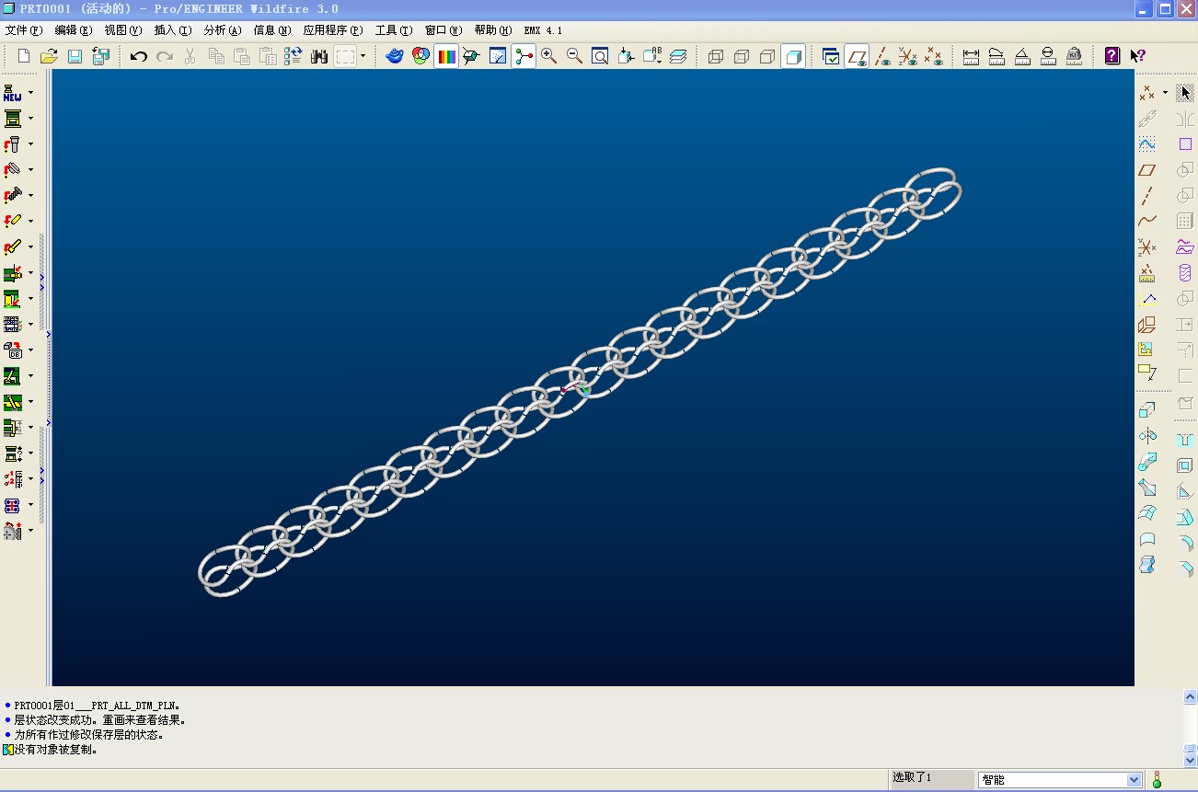1198x792 pixels.
Task: Toggle datum axes display
Action: click(882, 56)
